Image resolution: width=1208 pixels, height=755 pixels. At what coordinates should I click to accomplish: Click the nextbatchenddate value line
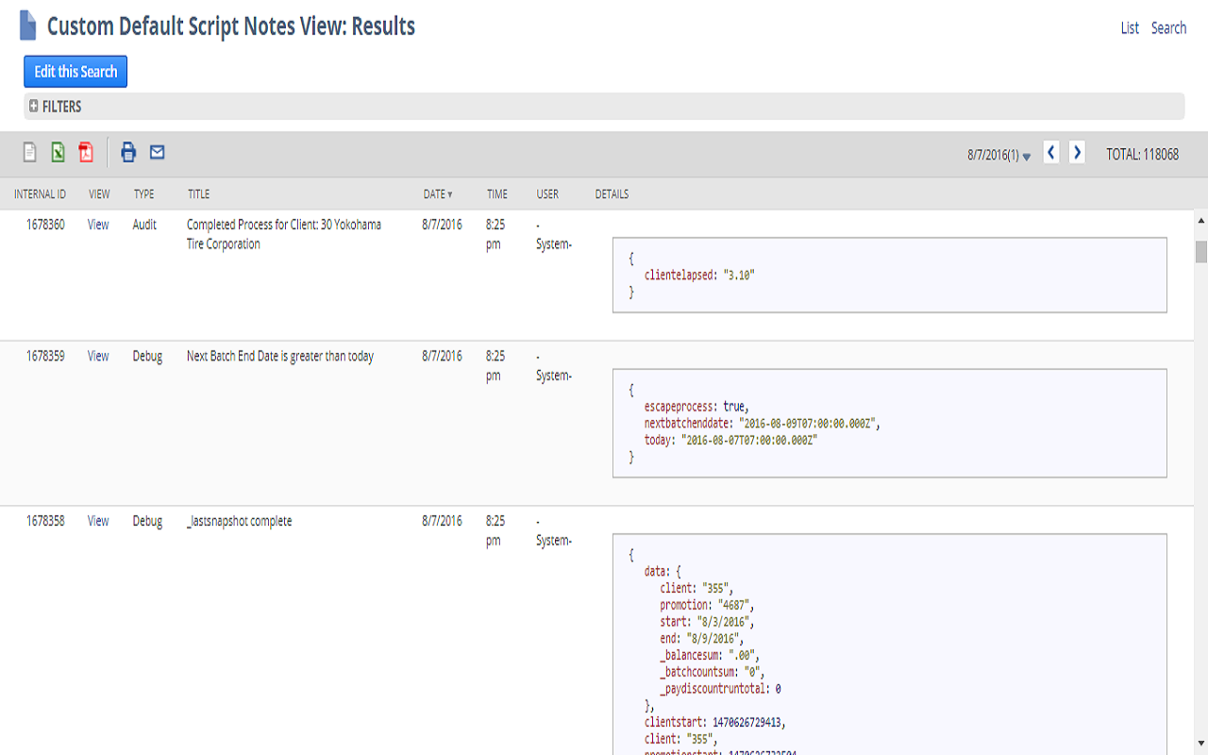(762, 423)
